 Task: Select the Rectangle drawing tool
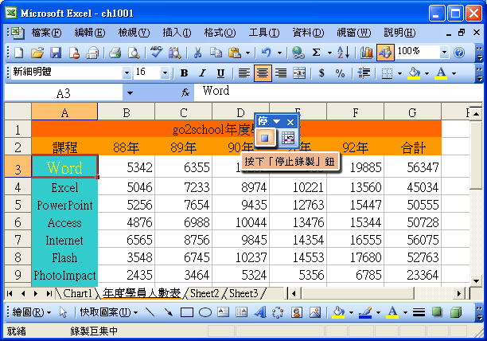click(187, 312)
